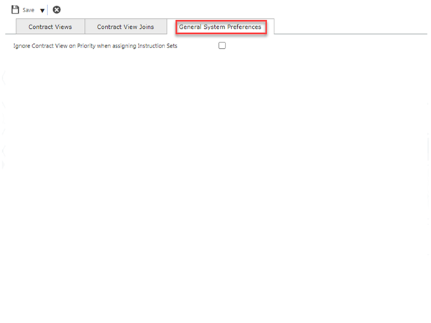Click the Ignore Contract View on Priority label
This screenshot has height=323, width=431.
[95, 45]
